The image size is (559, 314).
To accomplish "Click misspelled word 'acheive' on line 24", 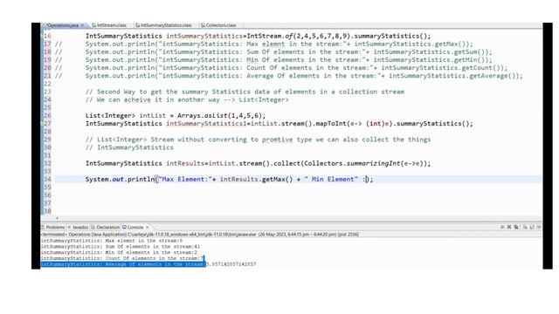I will click(137, 99).
